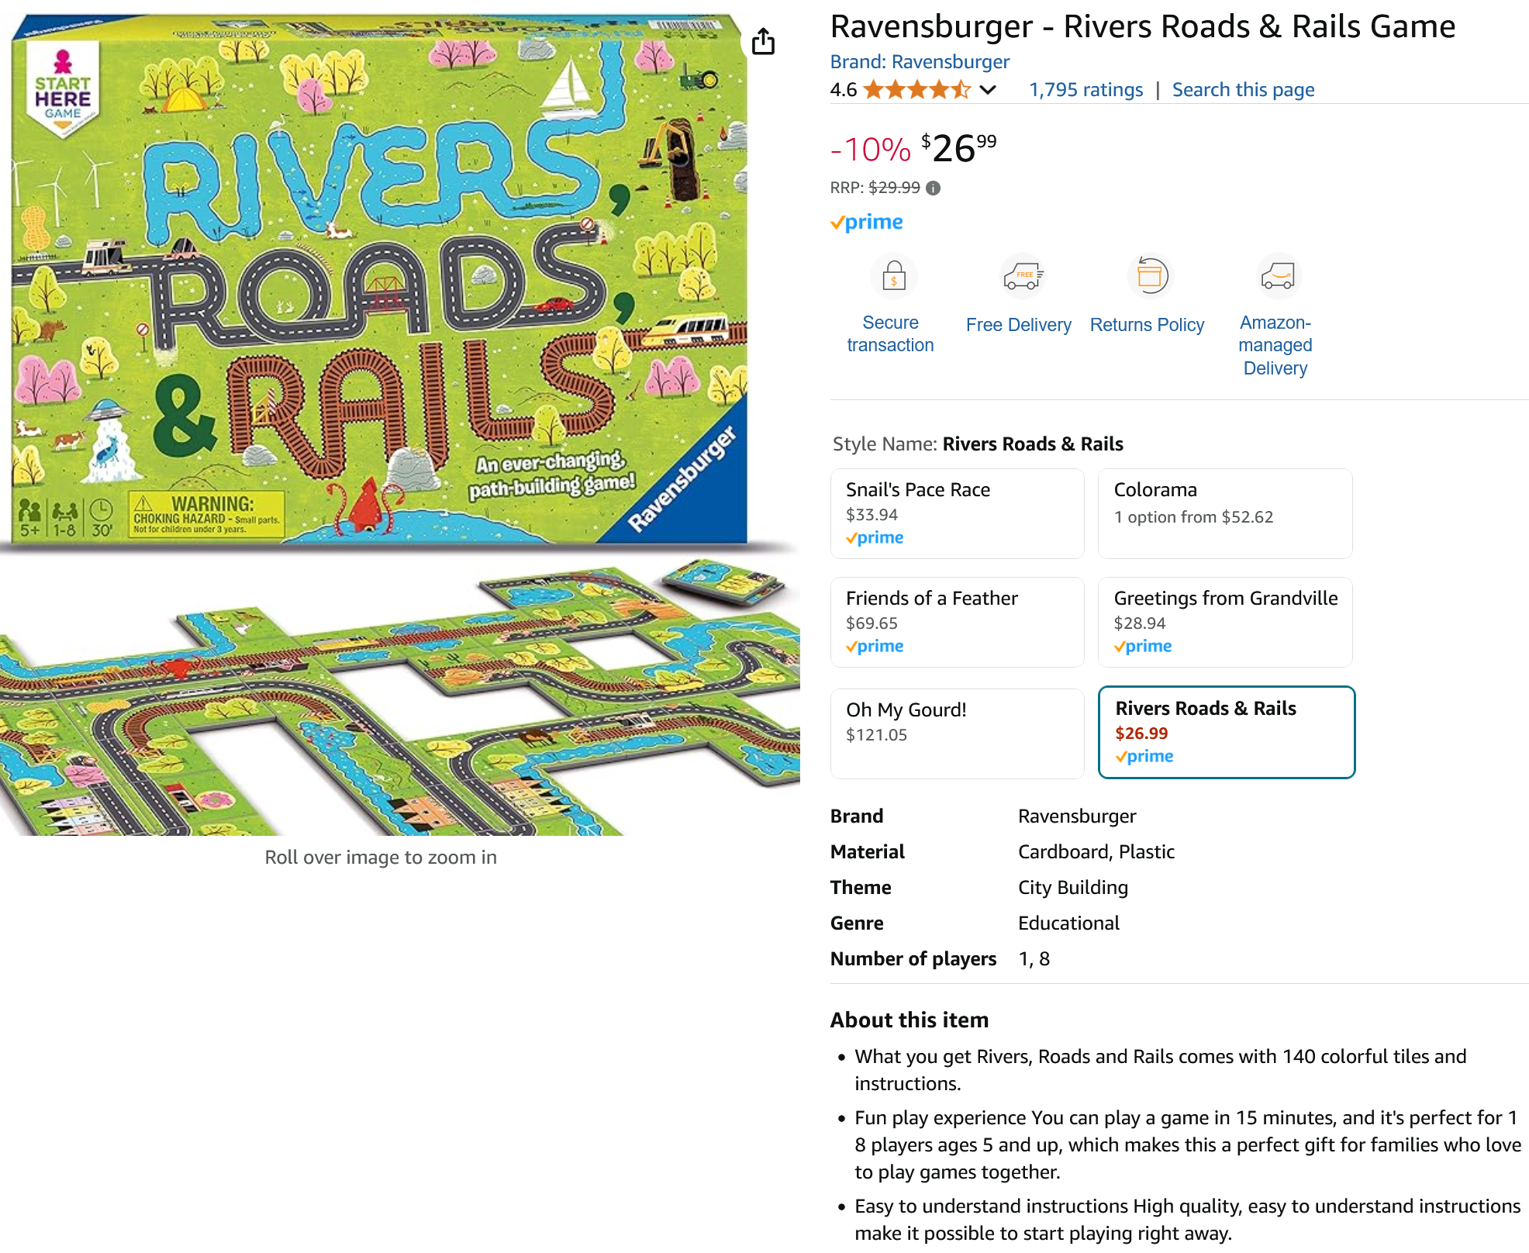Image resolution: width=1529 pixels, height=1253 pixels.
Task: Select Colorama style option
Action: point(1225,513)
